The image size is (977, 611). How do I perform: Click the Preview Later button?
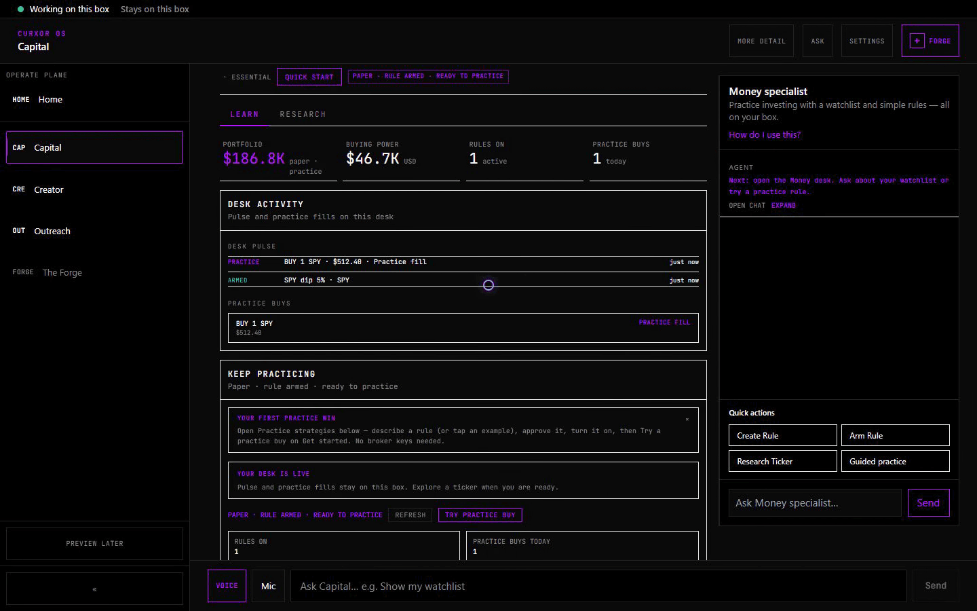click(94, 544)
